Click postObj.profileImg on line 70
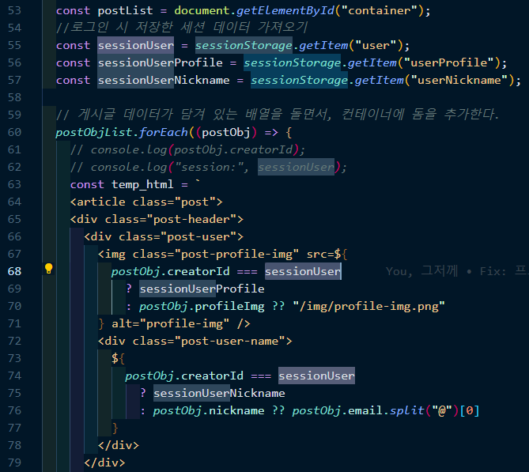Image resolution: width=529 pixels, height=472 pixels. [202, 306]
